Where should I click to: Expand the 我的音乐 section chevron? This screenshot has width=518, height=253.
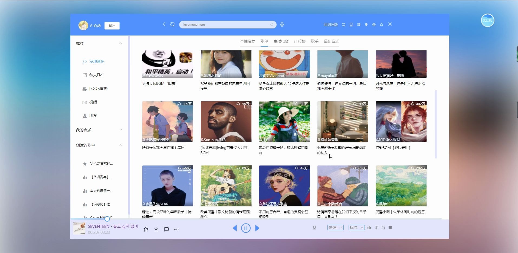click(x=121, y=130)
